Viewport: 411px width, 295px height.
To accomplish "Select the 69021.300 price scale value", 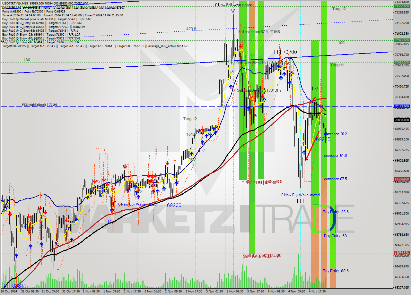I will coord(402,213).
